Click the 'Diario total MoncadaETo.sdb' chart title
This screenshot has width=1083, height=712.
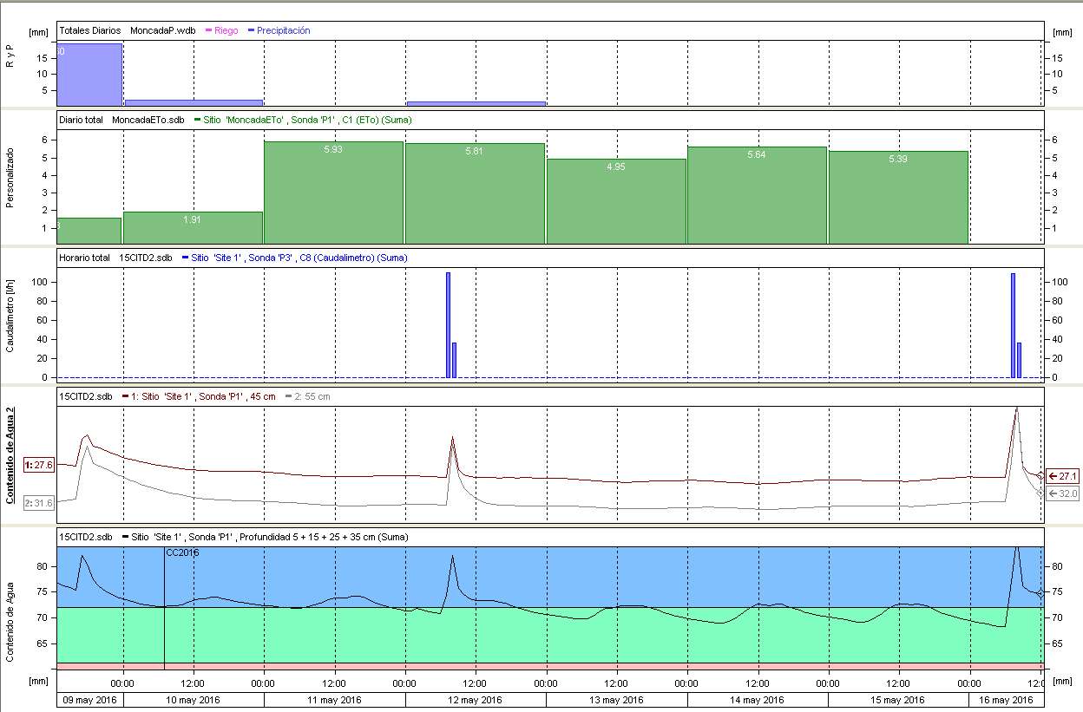(122, 120)
